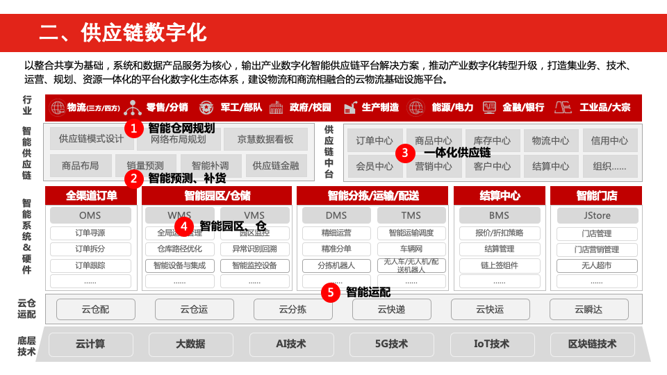Viewport: 667px width, 375px height.
Task: Select the 全渠道订单 column header
Action: point(91,196)
